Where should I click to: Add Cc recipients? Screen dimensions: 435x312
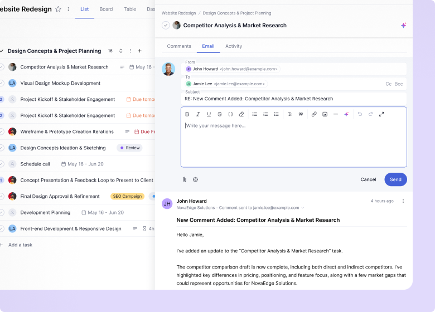pos(388,84)
